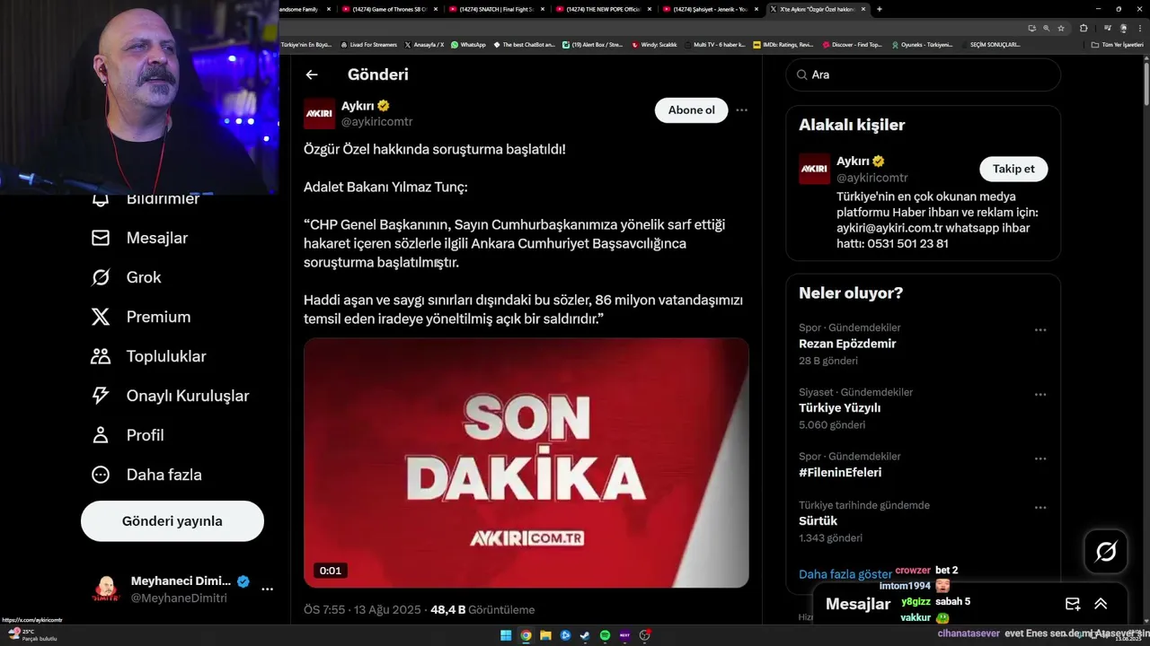
Task: Click the Abone ol button
Action: coord(692,110)
